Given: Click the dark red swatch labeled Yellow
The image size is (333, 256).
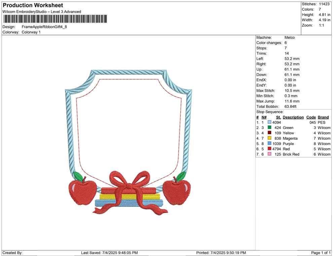Looking at the screenshot, I should coord(269,133).
